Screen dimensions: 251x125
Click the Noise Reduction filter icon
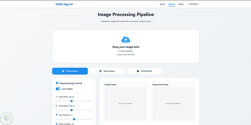tap(56, 115)
